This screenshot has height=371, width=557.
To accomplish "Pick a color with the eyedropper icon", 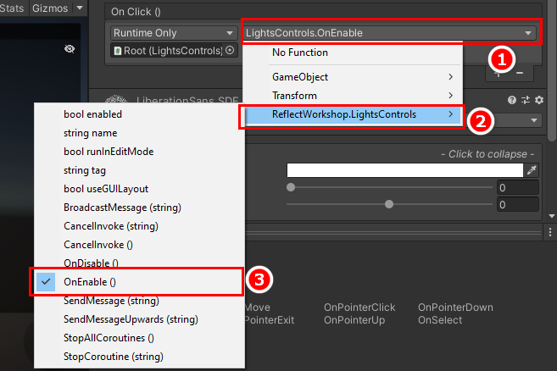I will (x=532, y=170).
